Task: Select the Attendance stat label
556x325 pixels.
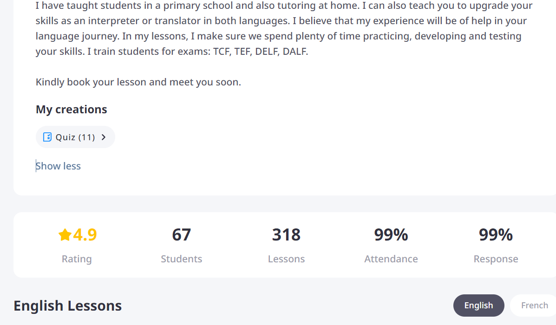Action: tap(391, 259)
